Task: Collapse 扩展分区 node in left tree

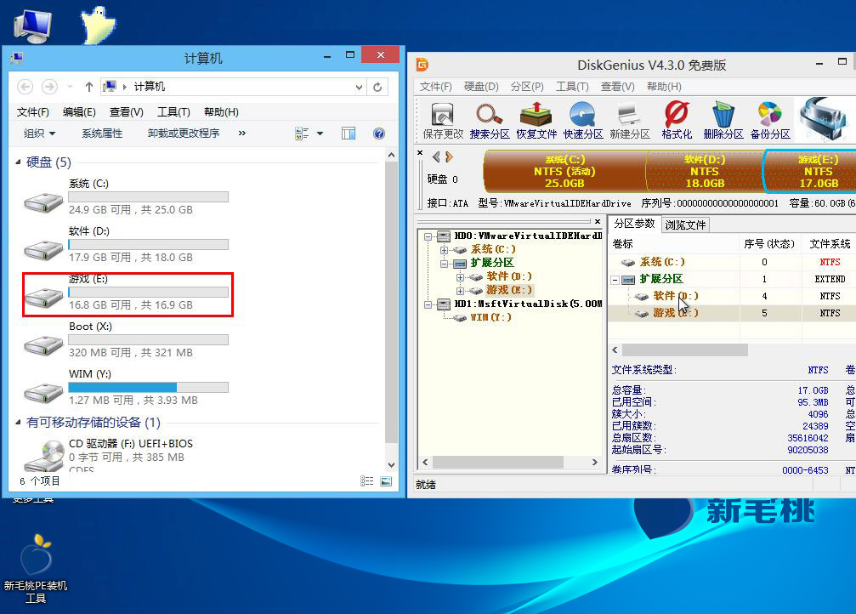Action: (444, 264)
